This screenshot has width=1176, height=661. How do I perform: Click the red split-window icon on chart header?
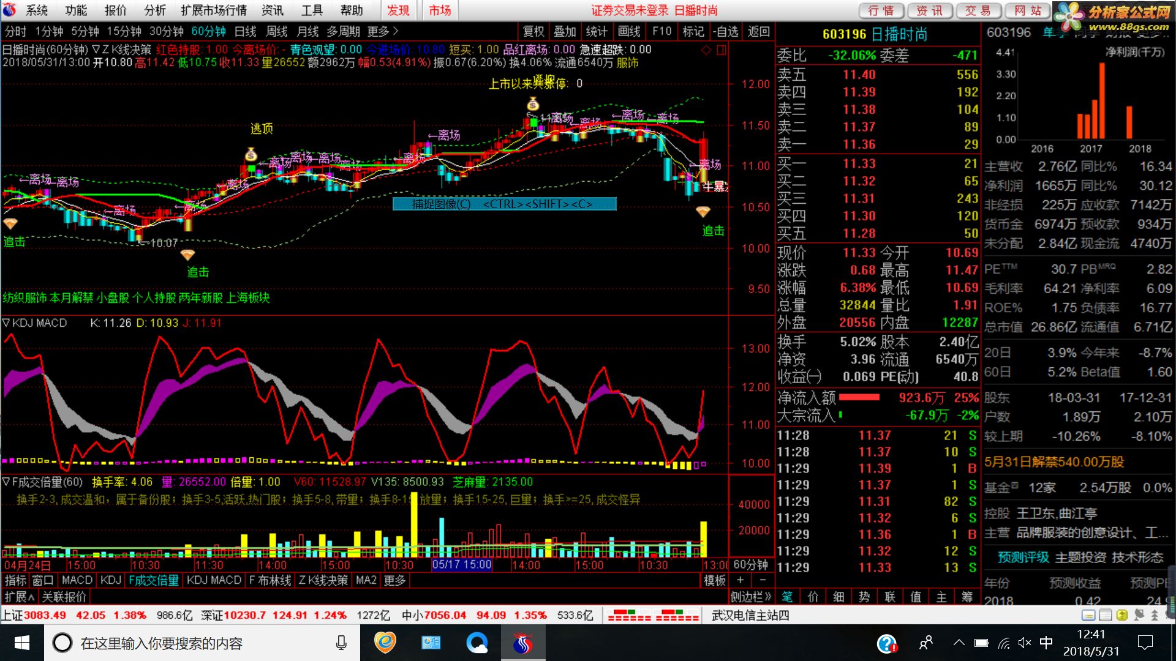click(x=721, y=50)
